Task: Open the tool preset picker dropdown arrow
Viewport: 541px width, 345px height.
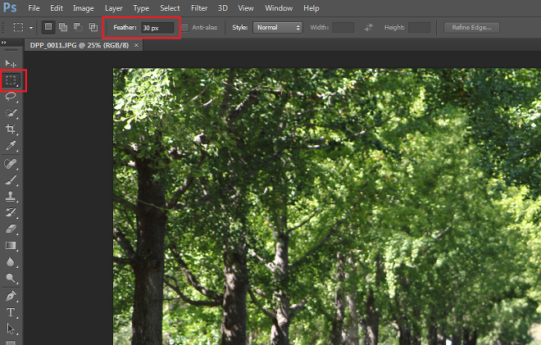Action: tap(31, 28)
